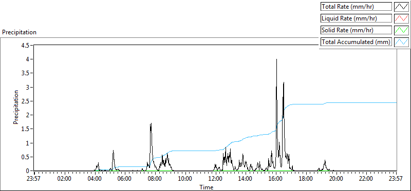The image size is (411, 191).
Task: Click the 08:00 time axis label
Action: coord(155,179)
